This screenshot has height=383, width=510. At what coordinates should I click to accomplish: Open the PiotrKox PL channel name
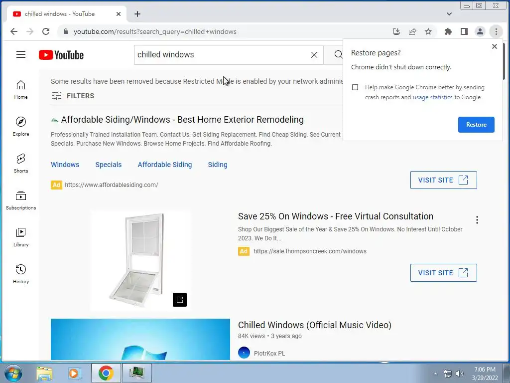tap(269, 354)
